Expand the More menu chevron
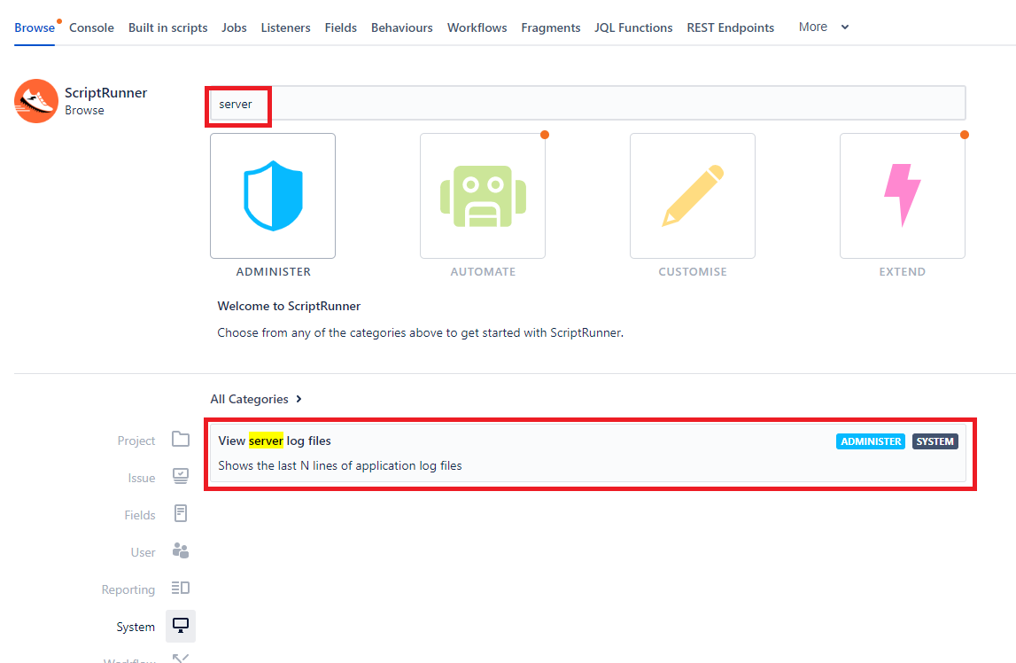 845,27
